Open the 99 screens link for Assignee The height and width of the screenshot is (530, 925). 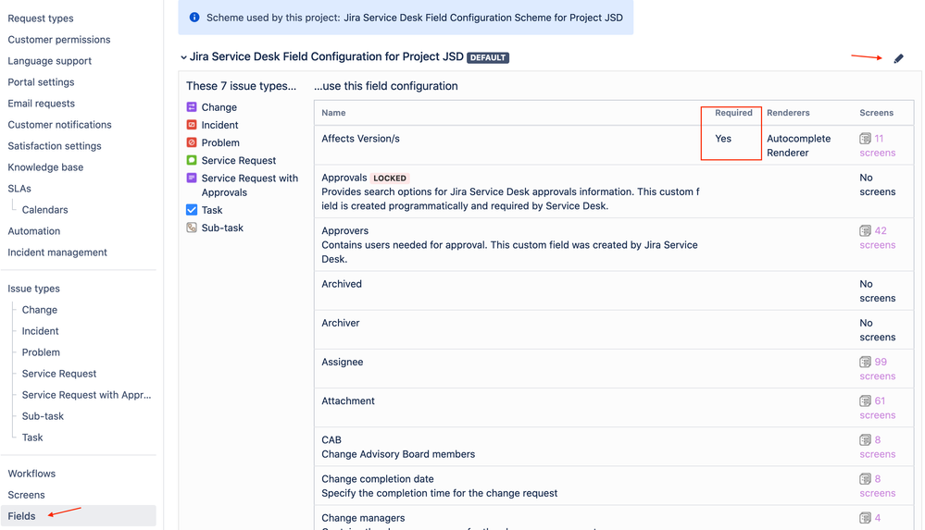coord(877,368)
